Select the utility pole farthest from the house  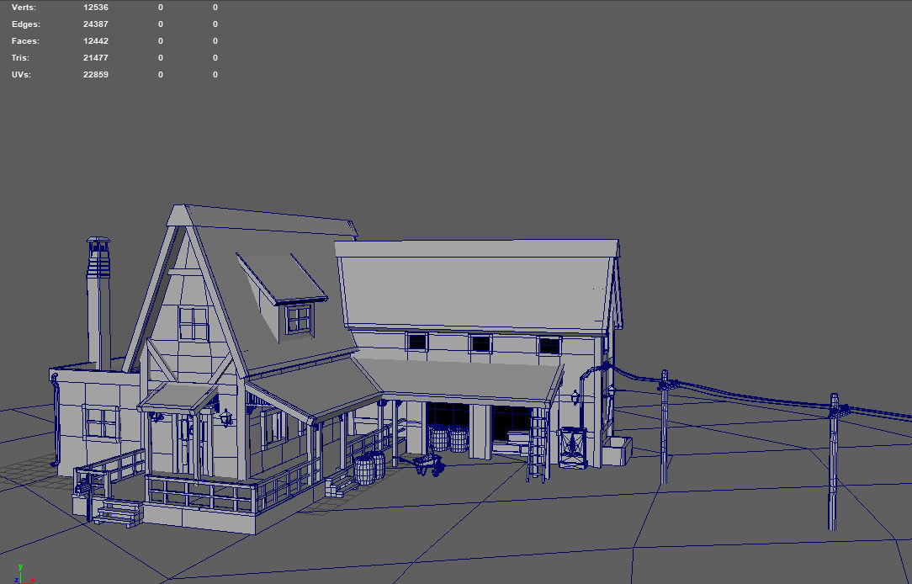pyautogui.click(x=834, y=463)
